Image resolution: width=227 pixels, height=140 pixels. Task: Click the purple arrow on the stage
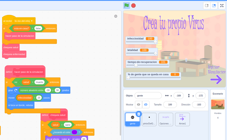216,79
